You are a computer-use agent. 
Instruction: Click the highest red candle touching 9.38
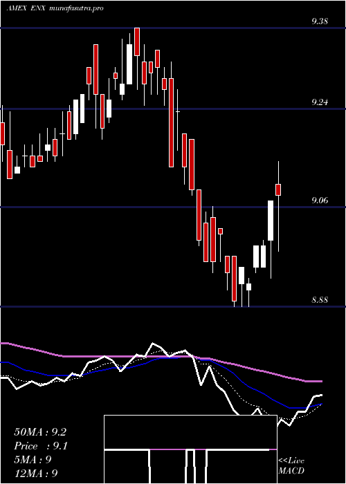[x=137, y=41]
